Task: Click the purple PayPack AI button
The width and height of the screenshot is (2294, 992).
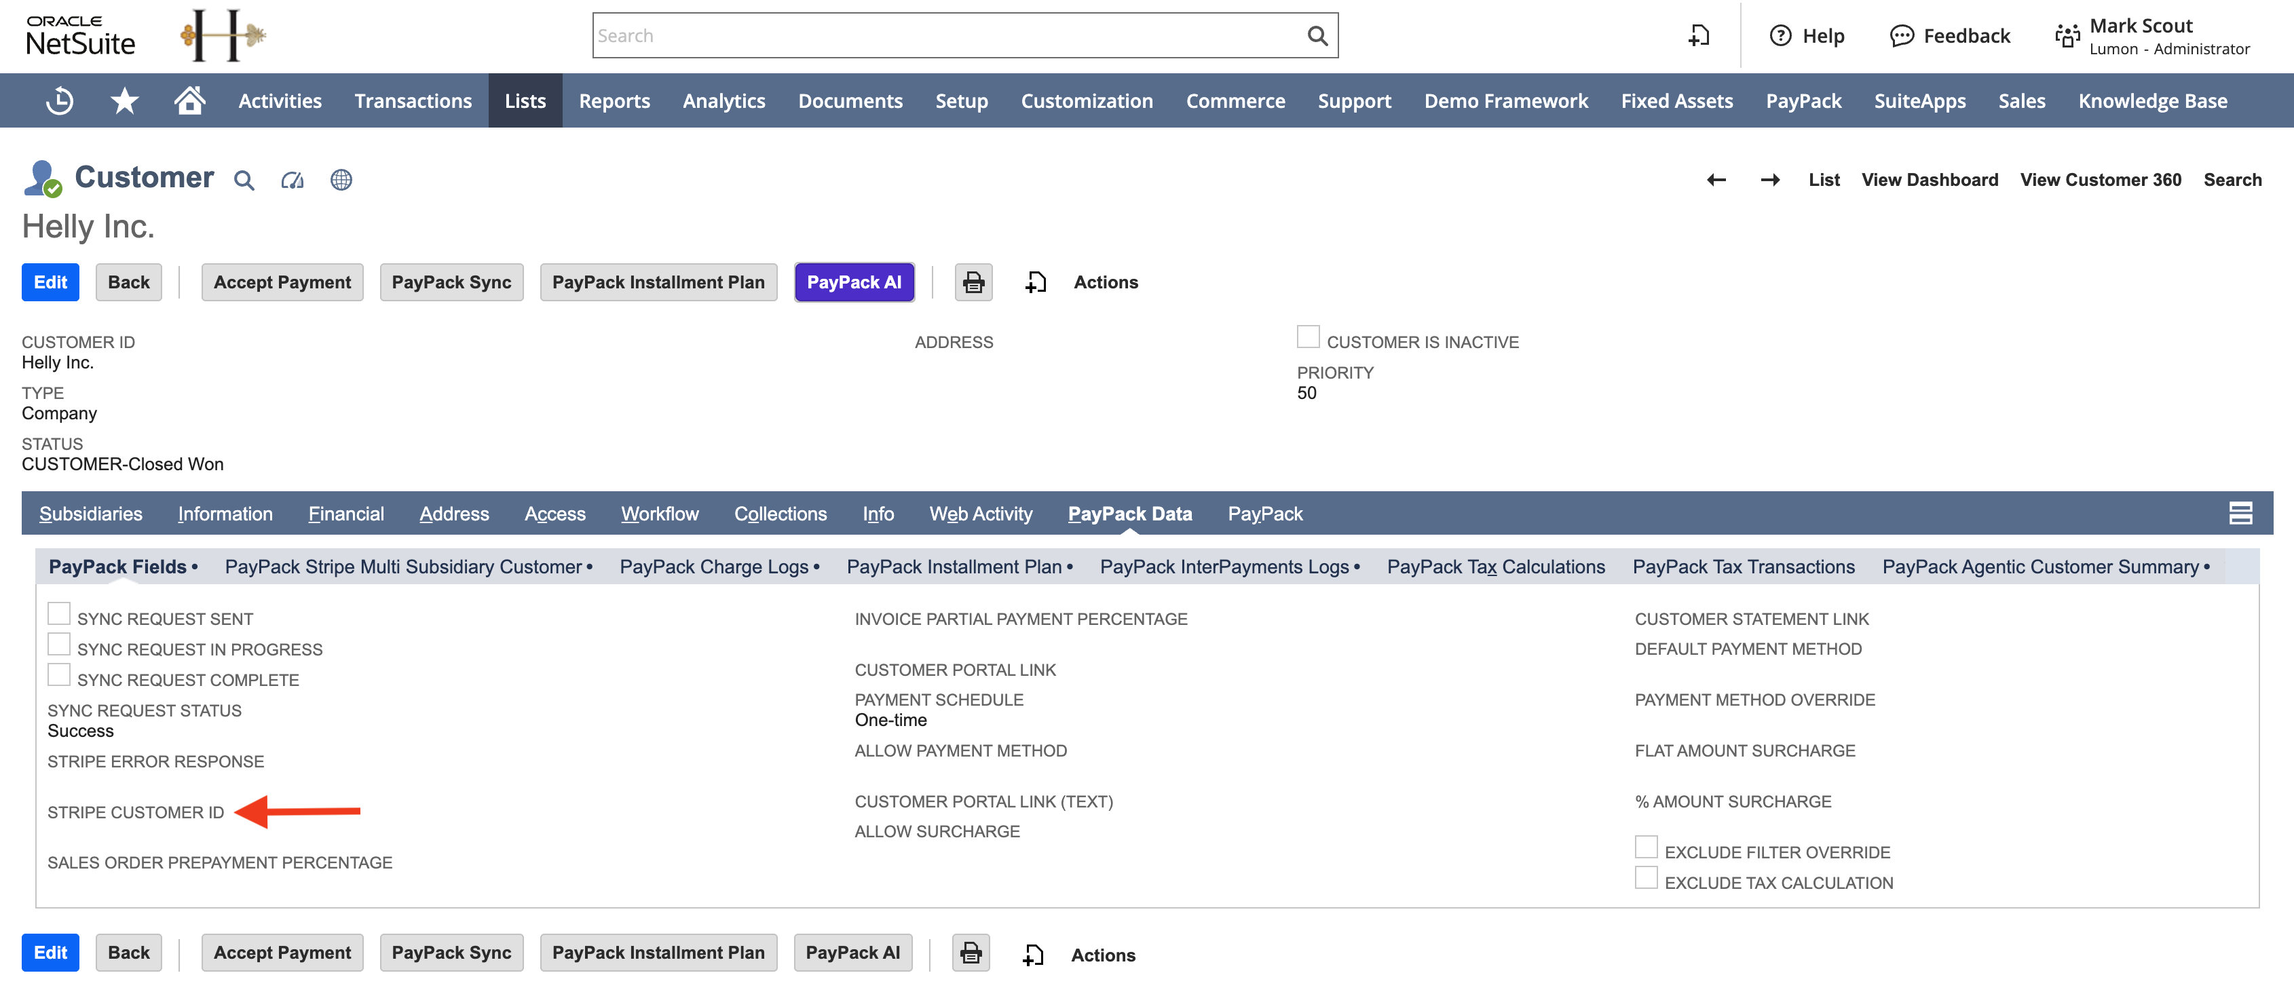Action: click(x=854, y=282)
